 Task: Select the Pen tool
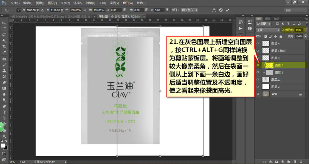pos(4,106)
